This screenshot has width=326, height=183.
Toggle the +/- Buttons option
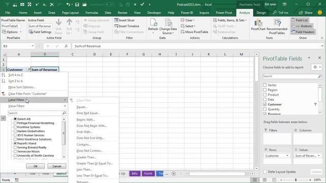pos(302,26)
